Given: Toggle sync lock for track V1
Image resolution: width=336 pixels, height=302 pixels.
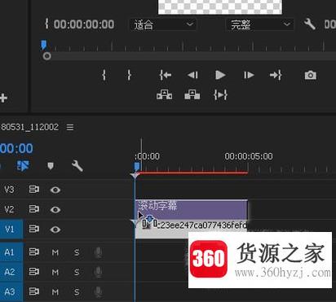Looking at the screenshot, I should tap(34, 229).
